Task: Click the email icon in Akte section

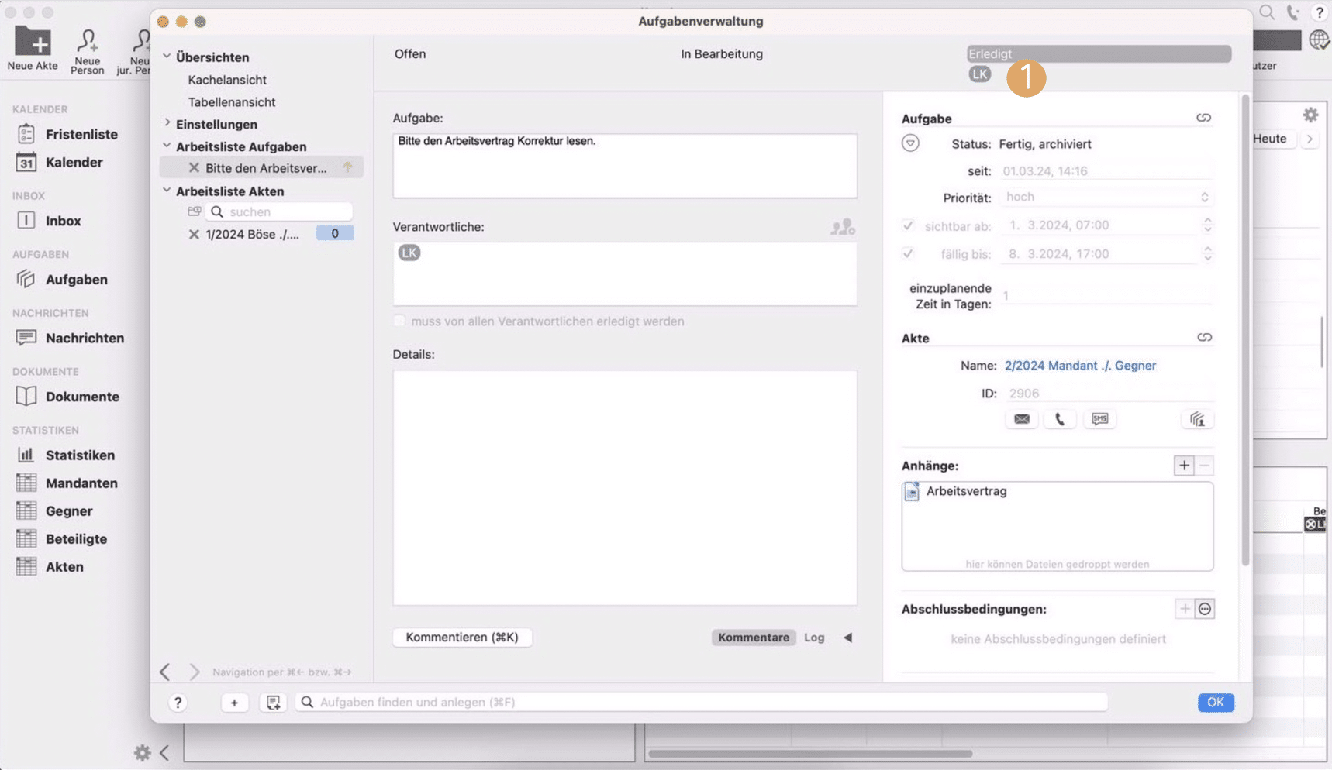Action: pos(1022,419)
